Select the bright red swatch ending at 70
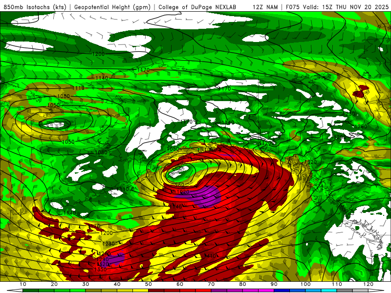The image size is (391, 293). [203, 291]
